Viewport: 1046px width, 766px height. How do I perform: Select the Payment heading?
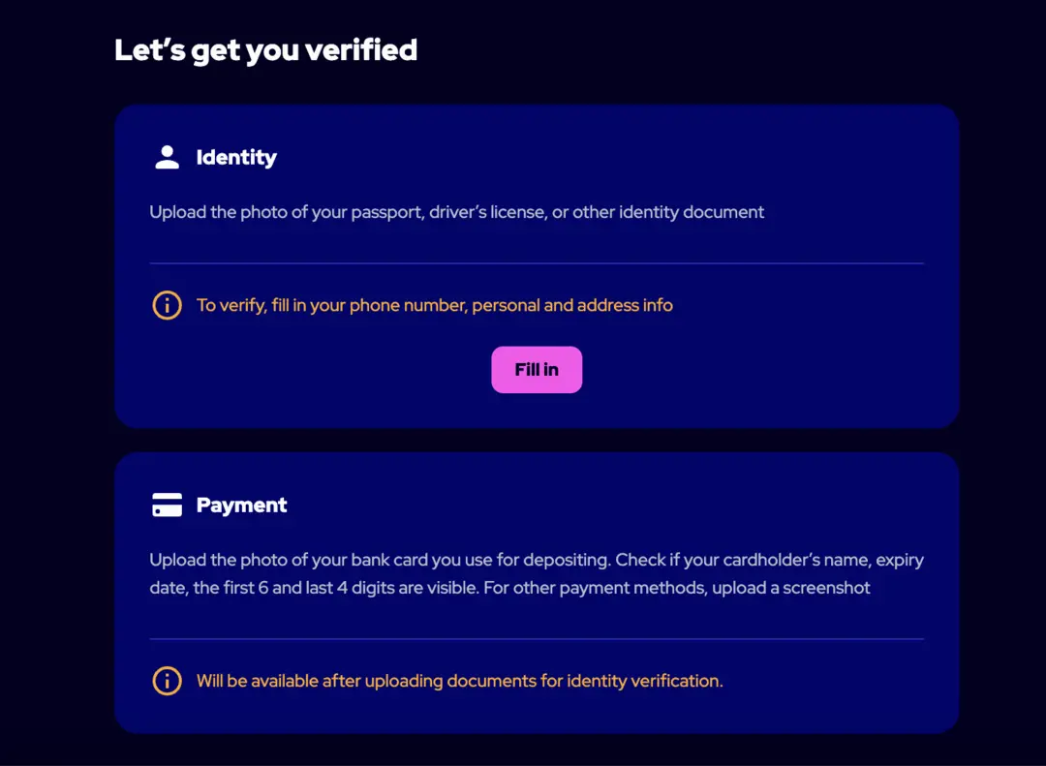pos(241,506)
